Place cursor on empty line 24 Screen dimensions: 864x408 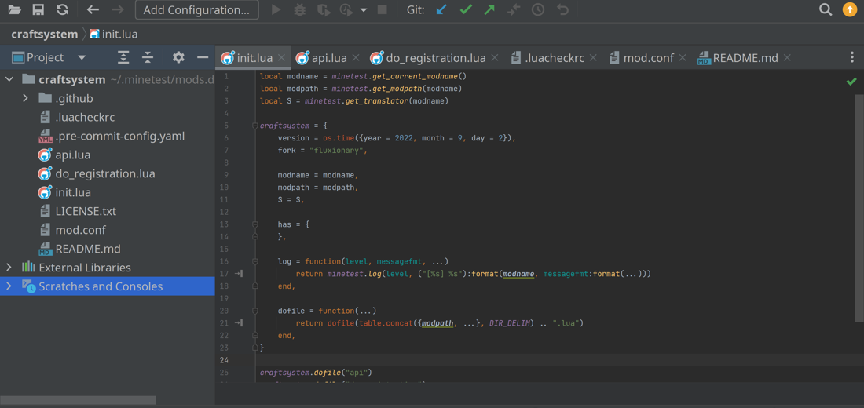pos(529,360)
